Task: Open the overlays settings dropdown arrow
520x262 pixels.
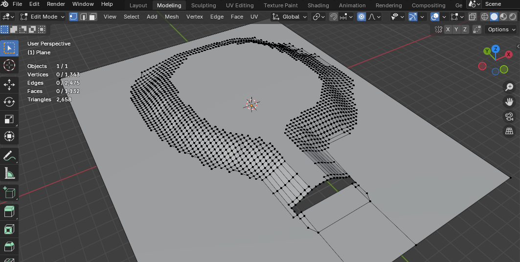Action: click(x=444, y=17)
